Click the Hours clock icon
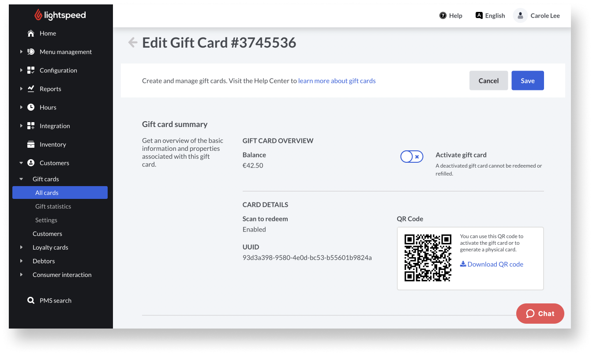 [x=31, y=107]
